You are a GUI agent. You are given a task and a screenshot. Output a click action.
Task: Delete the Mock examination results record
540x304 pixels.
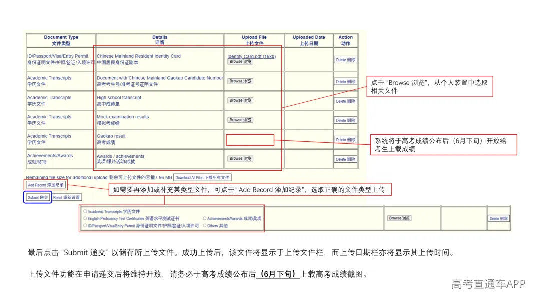tap(346, 120)
